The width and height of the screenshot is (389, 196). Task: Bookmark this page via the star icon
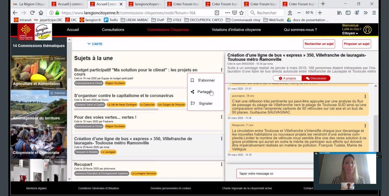coord(242,13)
